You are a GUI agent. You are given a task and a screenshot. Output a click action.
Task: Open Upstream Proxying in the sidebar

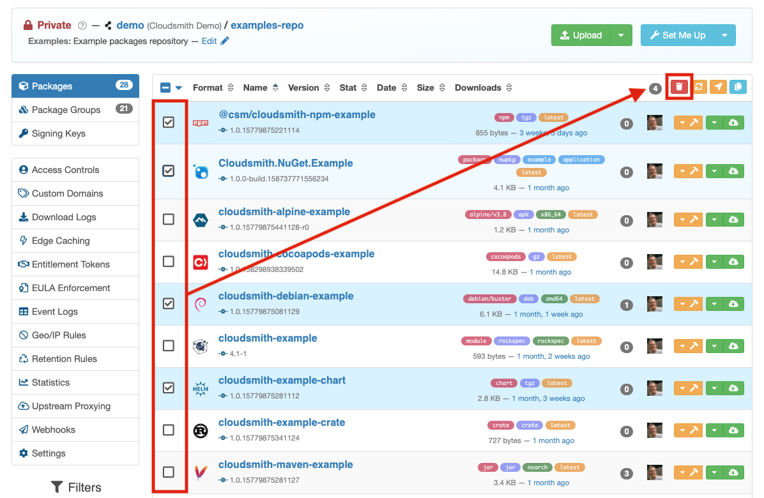coord(75,406)
